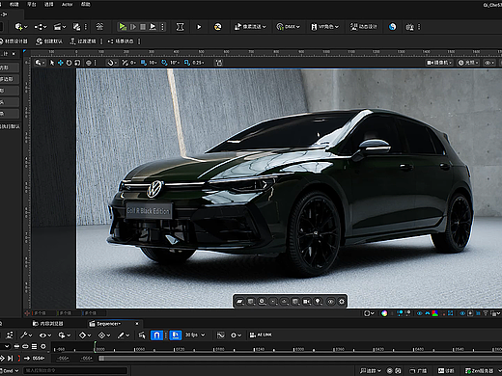The width and height of the screenshot is (502, 376).
Task: Click the magnifier icon in floating viewport bar
Action: tap(263, 302)
